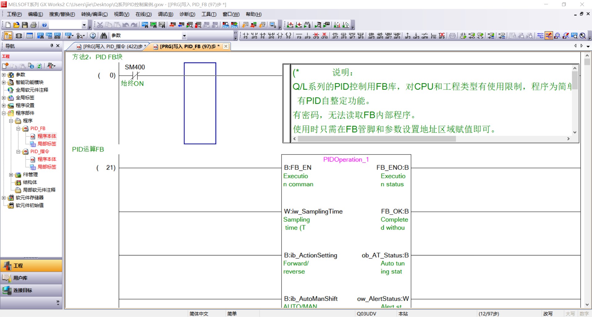Toggle the 改写 overwrite mode indicator
The image size is (592, 317).
click(548, 314)
